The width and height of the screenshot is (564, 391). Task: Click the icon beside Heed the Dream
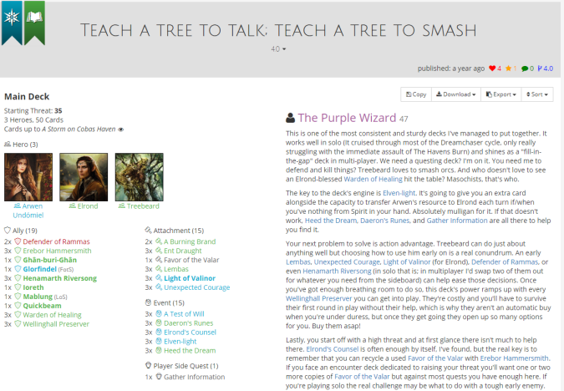pos(159,350)
